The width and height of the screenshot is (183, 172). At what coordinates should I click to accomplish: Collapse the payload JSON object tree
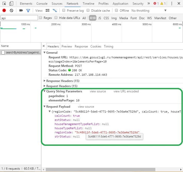click(x=50, y=112)
